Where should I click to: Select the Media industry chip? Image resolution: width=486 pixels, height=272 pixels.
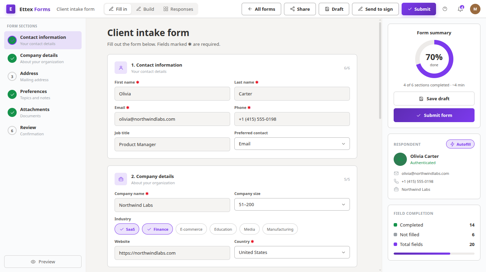pyautogui.click(x=250, y=229)
